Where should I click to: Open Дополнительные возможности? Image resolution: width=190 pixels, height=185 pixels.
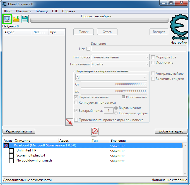click(x=27, y=180)
